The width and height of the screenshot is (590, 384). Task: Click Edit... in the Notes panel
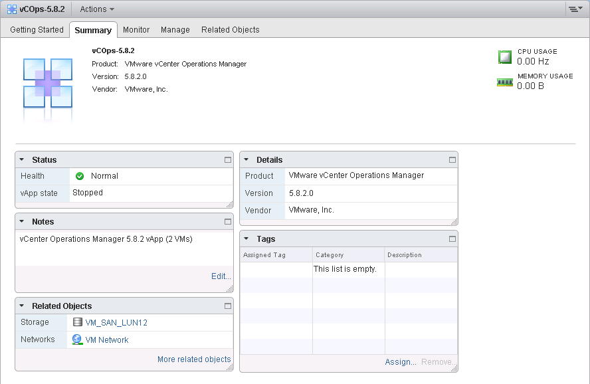point(221,276)
